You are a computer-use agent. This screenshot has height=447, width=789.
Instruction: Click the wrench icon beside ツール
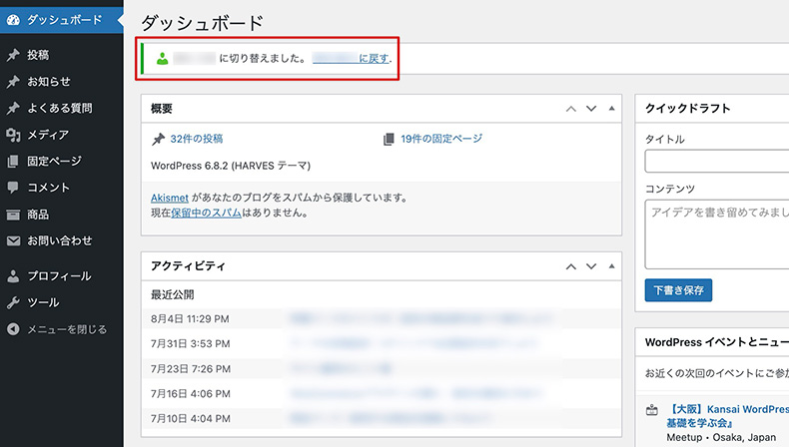[x=13, y=302]
